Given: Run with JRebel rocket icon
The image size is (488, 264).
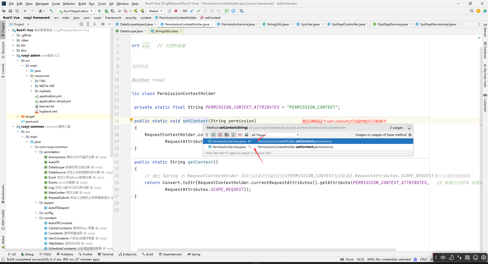Looking at the screenshot, I should 135,11.
